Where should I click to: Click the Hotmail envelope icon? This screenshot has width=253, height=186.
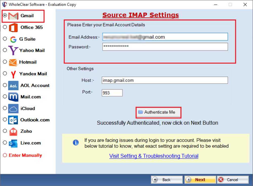point(13,62)
